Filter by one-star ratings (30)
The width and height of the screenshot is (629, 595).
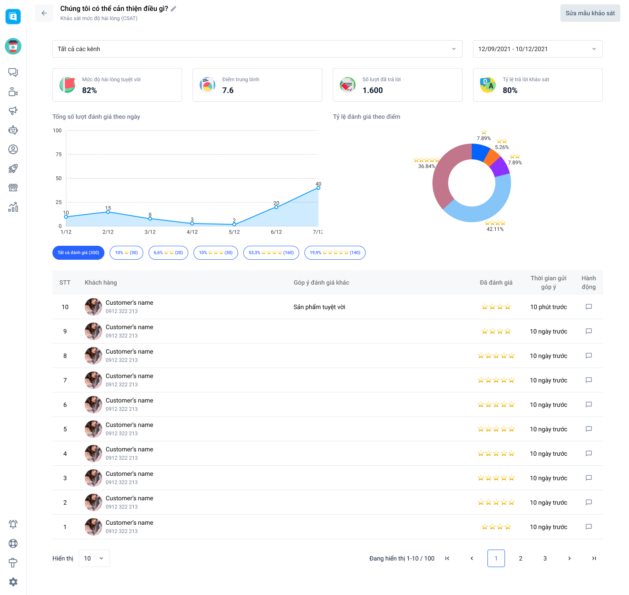(x=126, y=253)
